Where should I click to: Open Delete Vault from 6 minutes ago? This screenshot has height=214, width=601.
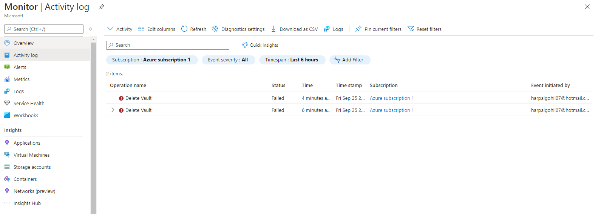(x=138, y=110)
